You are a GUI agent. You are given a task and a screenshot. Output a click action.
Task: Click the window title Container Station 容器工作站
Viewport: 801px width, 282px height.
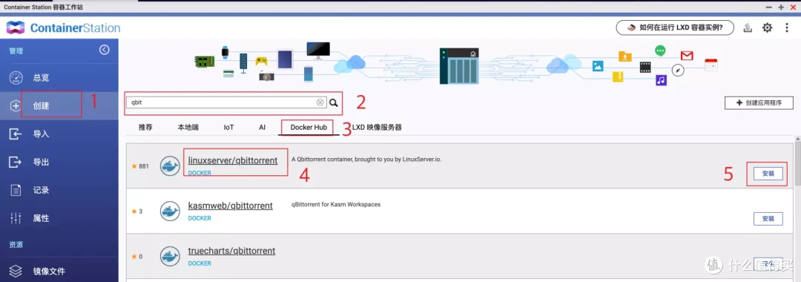coord(43,7)
